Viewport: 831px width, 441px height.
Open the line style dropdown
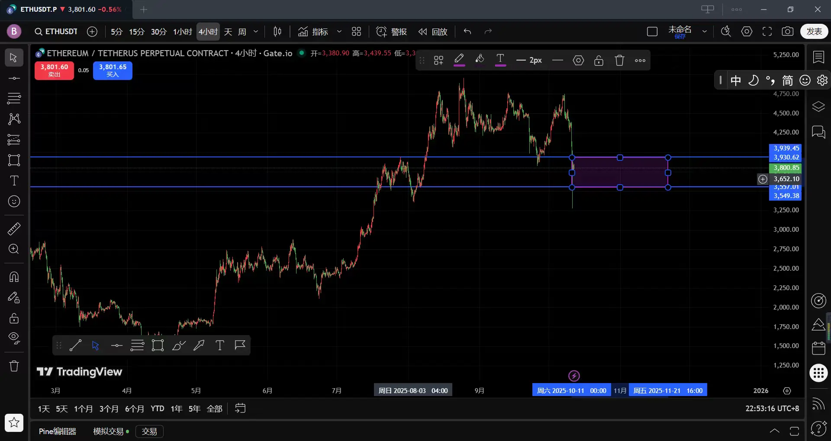[x=557, y=60]
